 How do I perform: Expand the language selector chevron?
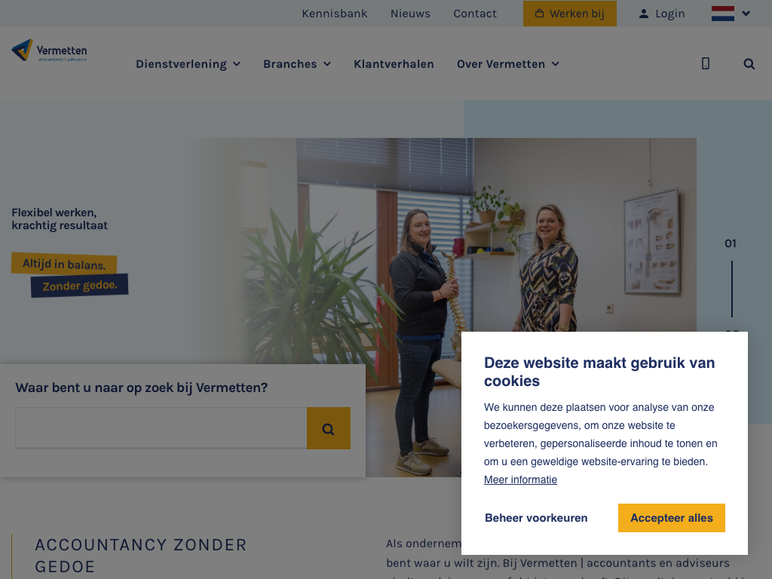(746, 14)
